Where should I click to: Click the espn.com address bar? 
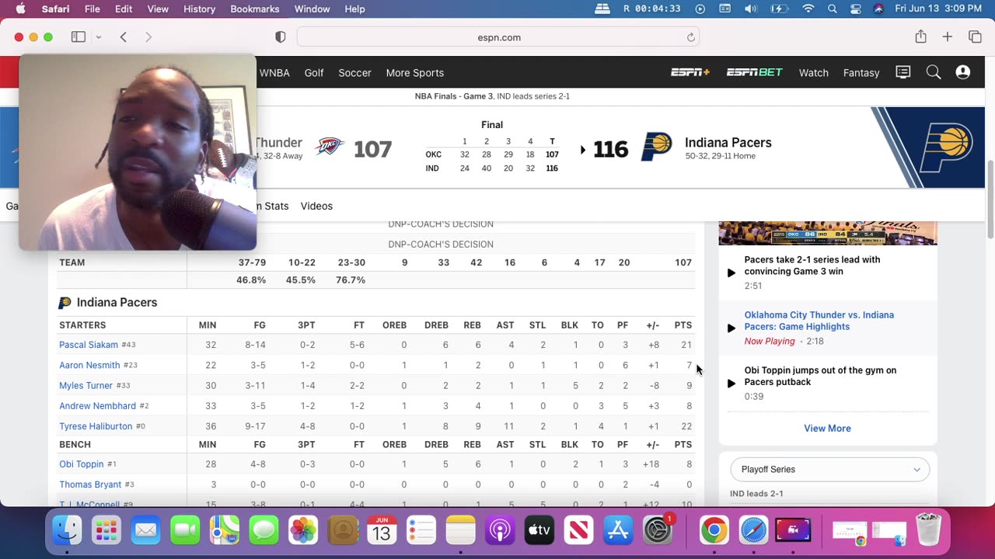click(x=498, y=37)
